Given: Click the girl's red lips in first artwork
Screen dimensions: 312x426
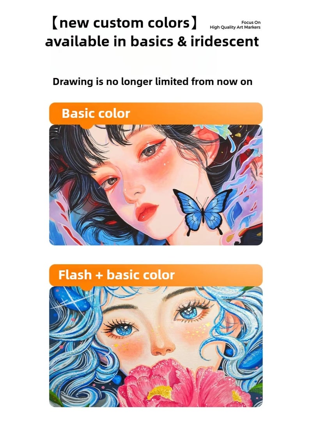Looking at the screenshot, I should 147,211.
